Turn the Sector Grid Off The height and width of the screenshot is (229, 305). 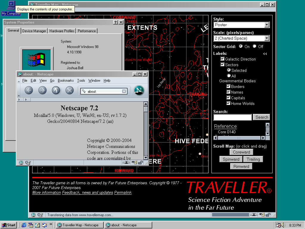tap(254, 46)
